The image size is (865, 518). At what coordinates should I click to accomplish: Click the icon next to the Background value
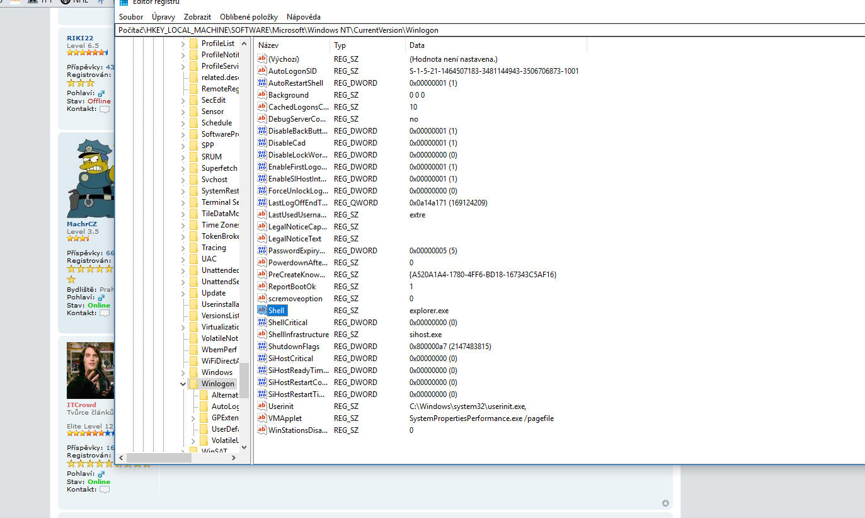(263, 95)
